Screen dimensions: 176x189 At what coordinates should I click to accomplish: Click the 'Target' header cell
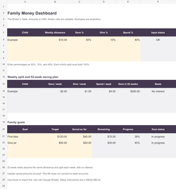point(55,129)
